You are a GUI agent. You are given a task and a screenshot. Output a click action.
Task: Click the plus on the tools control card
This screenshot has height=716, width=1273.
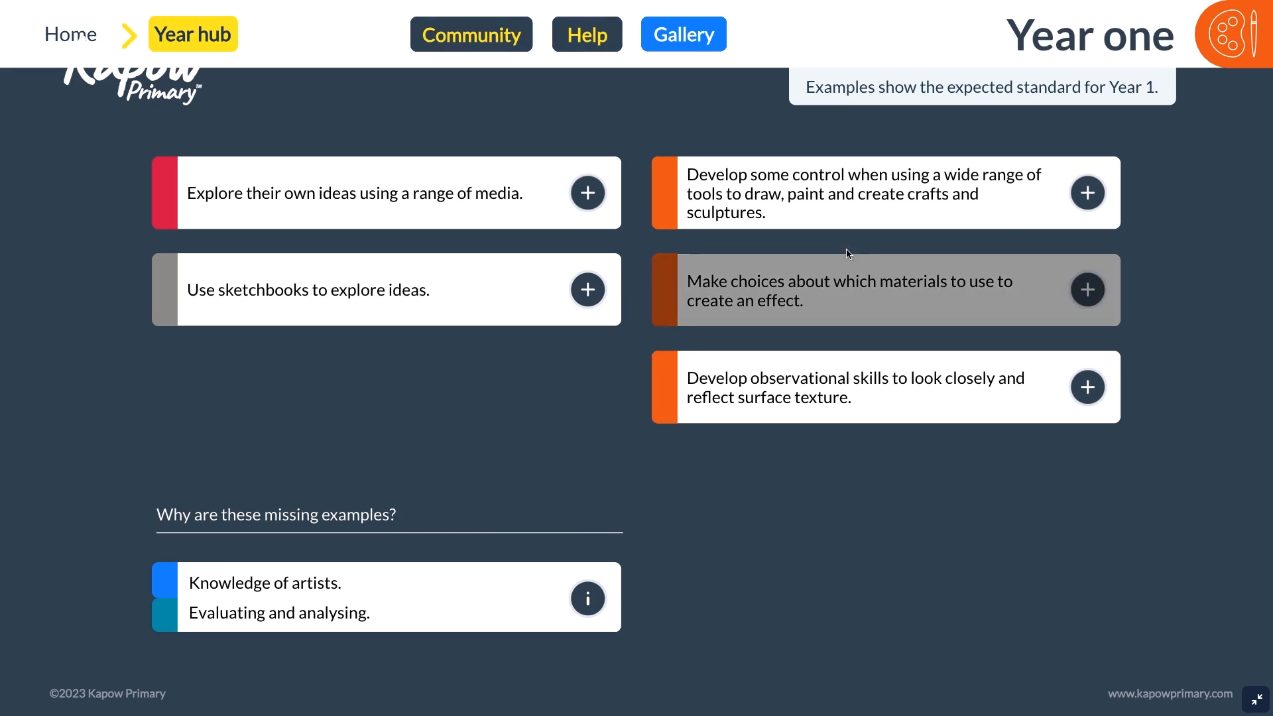pyautogui.click(x=1087, y=193)
